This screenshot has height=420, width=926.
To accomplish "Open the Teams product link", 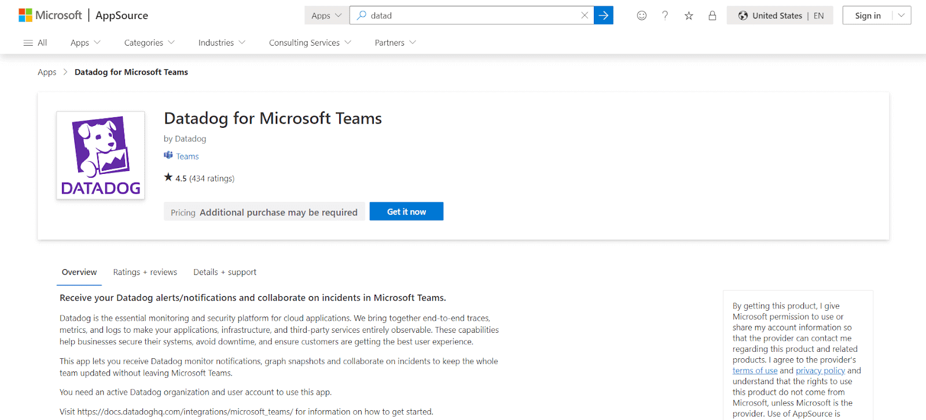I will (x=188, y=157).
